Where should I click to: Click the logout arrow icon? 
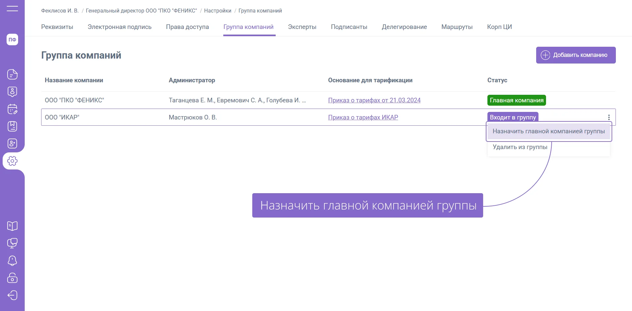pos(12,295)
